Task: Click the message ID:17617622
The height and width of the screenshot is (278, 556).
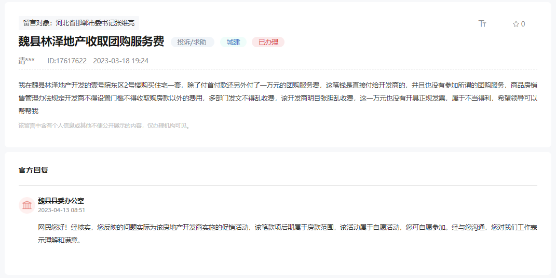Action: (x=67, y=61)
